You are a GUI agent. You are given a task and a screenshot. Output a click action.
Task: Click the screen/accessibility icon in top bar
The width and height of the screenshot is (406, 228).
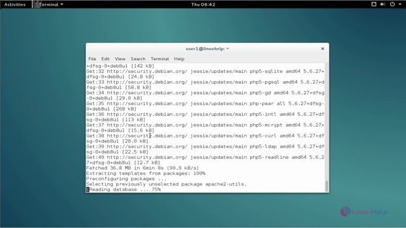tap(374, 4)
